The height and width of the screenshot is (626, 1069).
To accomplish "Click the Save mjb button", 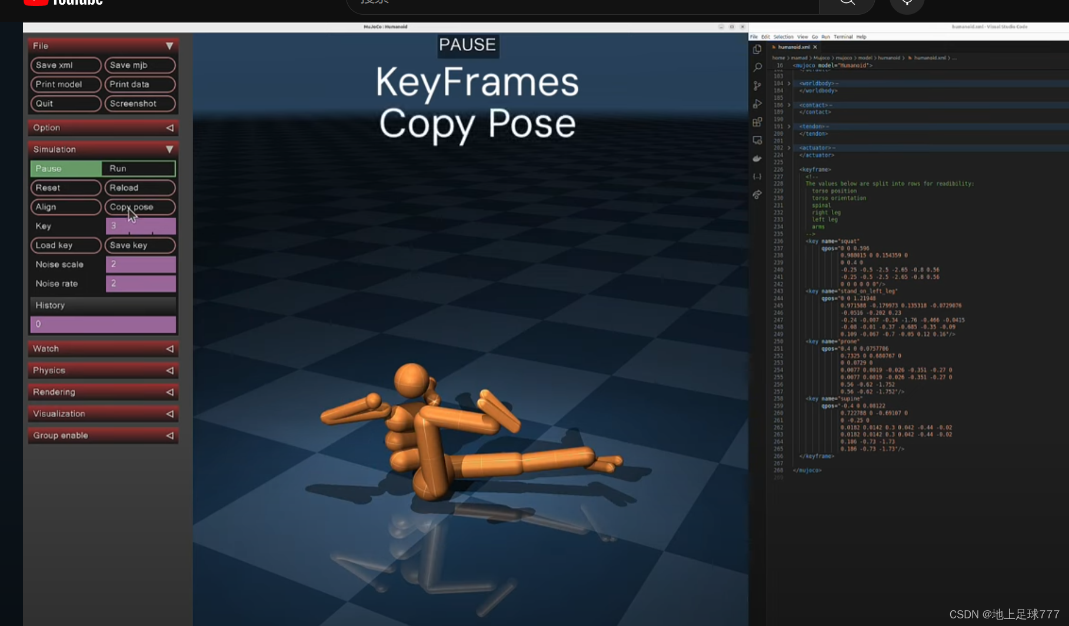I will click(140, 65).
